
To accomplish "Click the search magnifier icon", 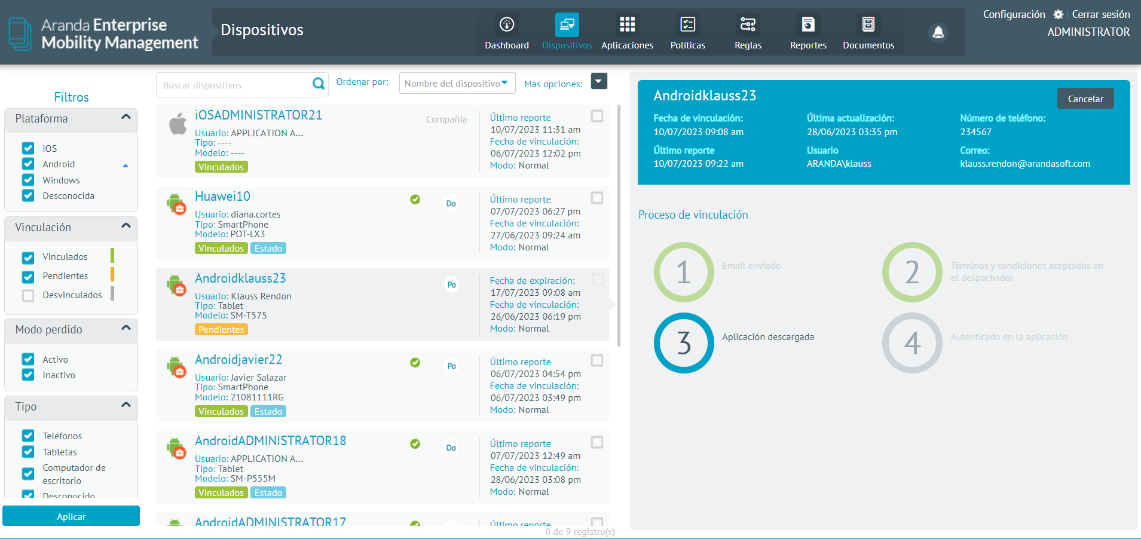I will [x=319, y=84].
